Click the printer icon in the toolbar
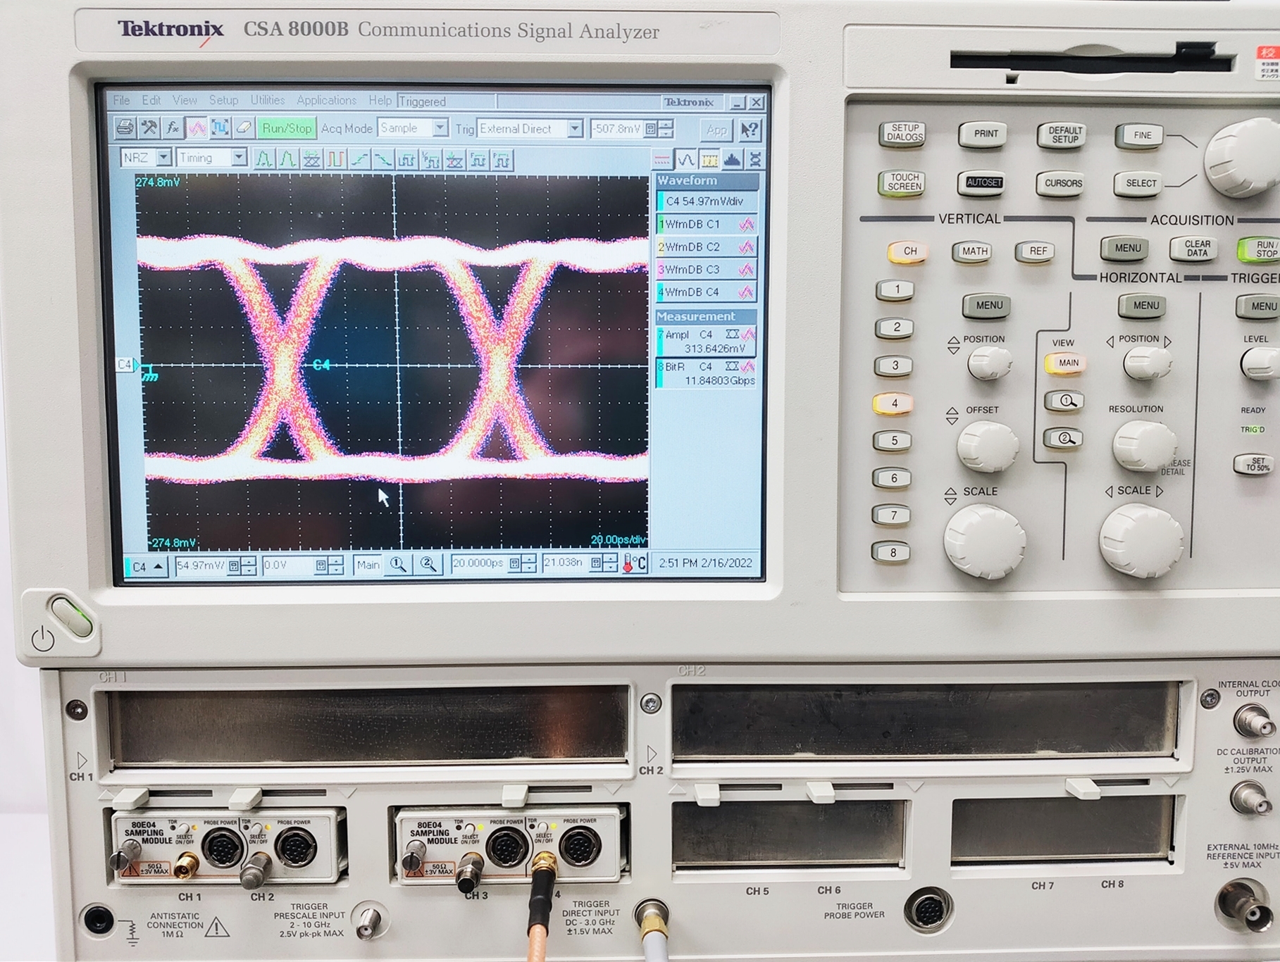1280x962 pixels. pos(125,127)
